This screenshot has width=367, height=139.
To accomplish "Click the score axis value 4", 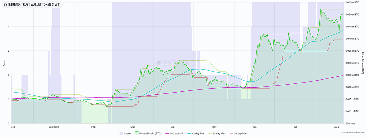I will 9,27.
